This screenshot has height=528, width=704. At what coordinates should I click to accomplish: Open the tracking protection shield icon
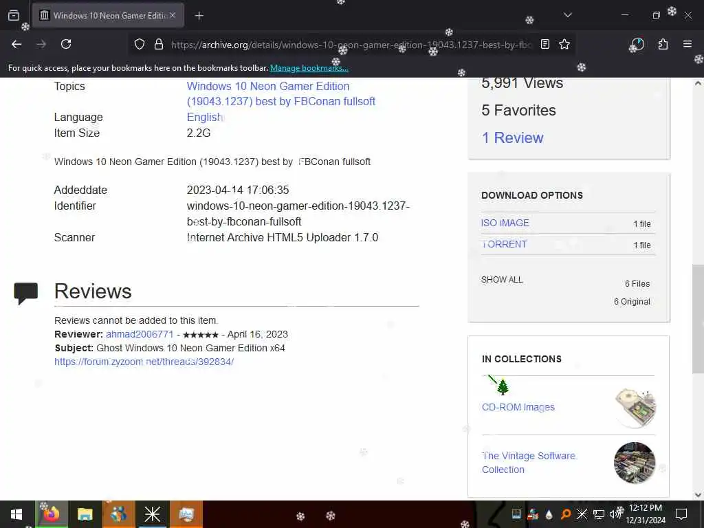click(140, 44)
